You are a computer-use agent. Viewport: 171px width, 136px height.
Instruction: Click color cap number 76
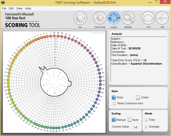pos(85,47)
